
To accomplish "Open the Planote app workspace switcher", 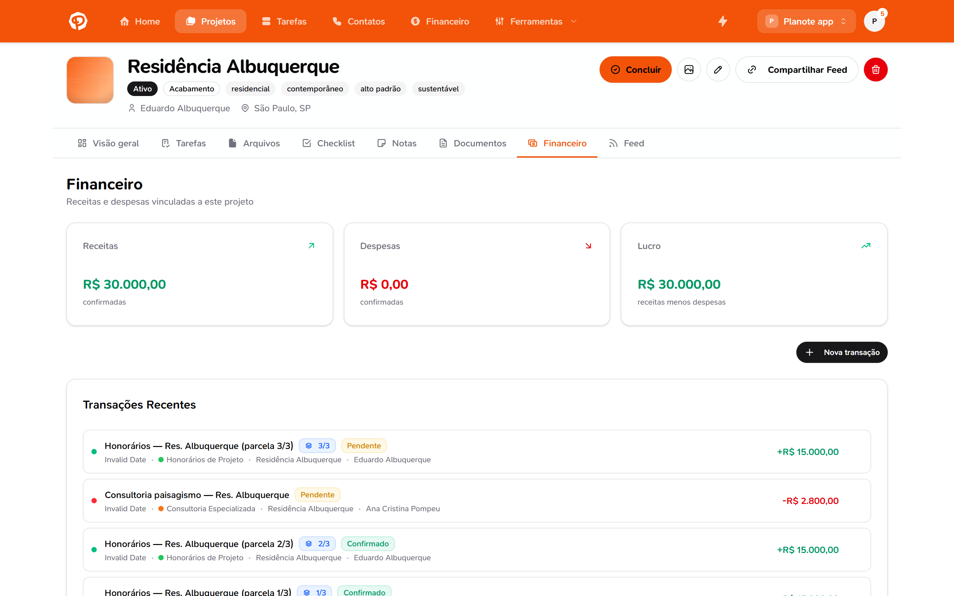I will point(806,21).
